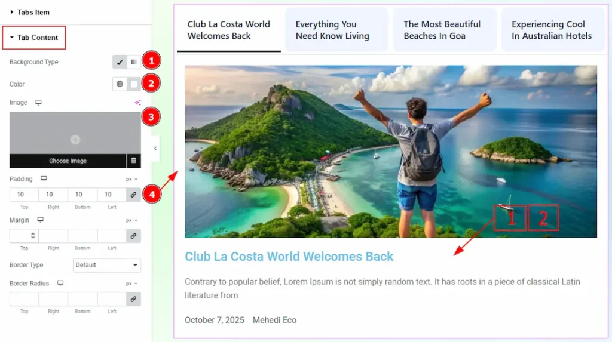Toggle the border radius link button
This screenshot has width=612, height=342.
click(x=133, y=299)
